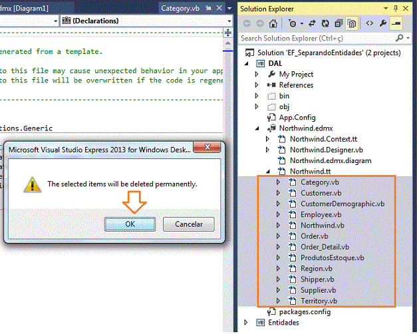This screenshot has height=334, width=417.
Task: Select ProdutosEstoque.vb file
Action: click(x=332, y=257)
